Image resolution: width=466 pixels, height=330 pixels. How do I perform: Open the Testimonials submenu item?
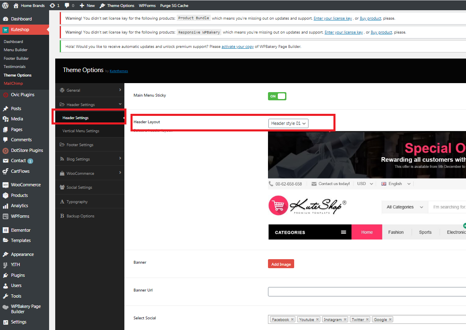15,67
